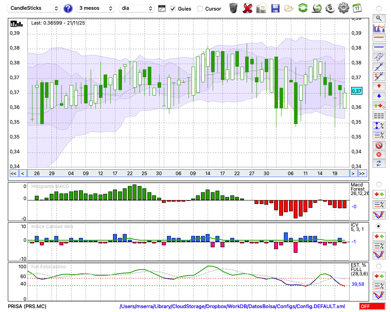Screen dimensions: 391x312
Task: Open the gear settings icon
Action: click(343, 8)
